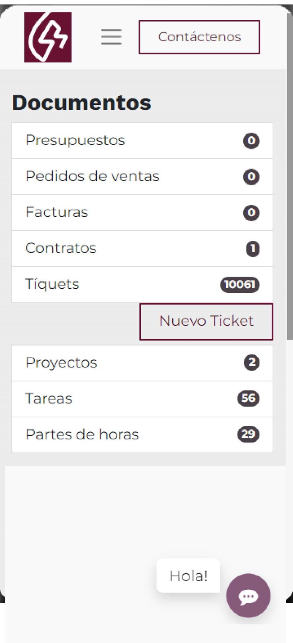Click the Contáctenos button
This screenshot has width=293, height=643.
[199, 37]
